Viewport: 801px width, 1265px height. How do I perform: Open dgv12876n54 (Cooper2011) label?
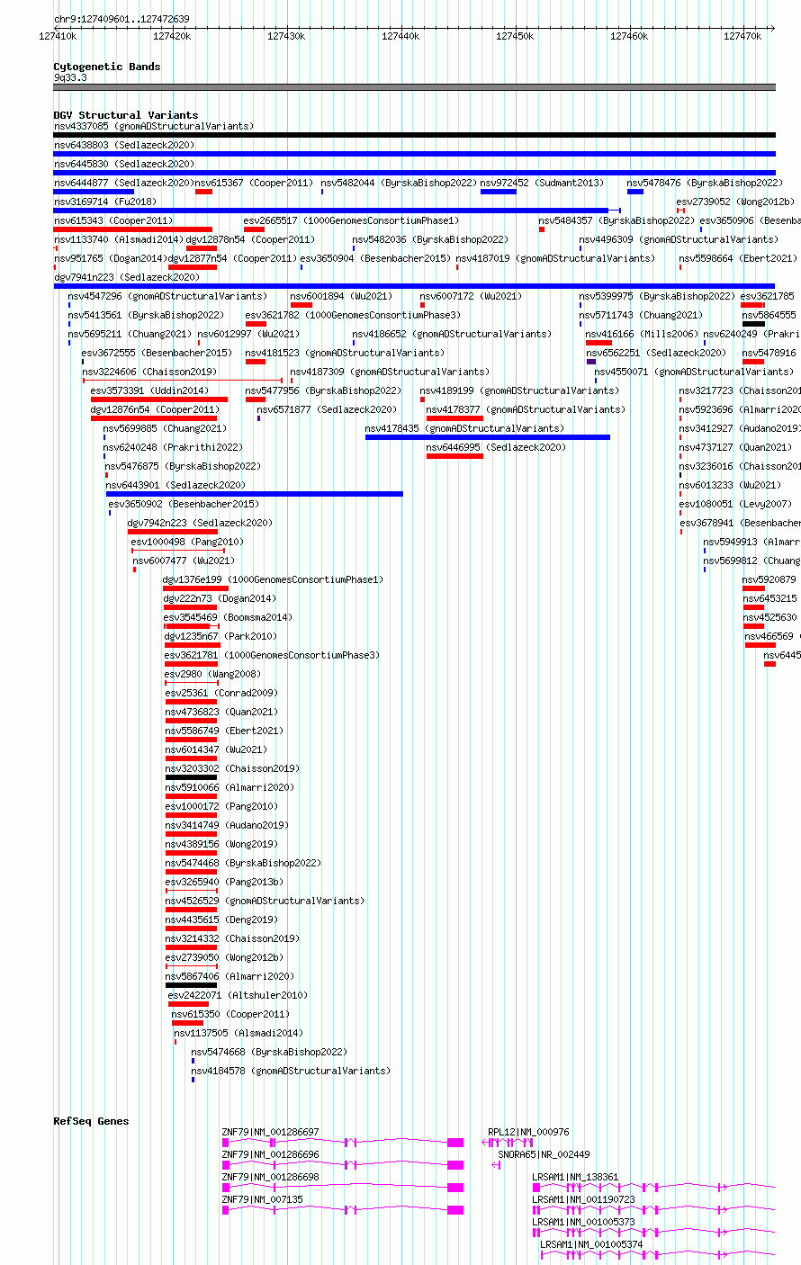click(155, 409)
